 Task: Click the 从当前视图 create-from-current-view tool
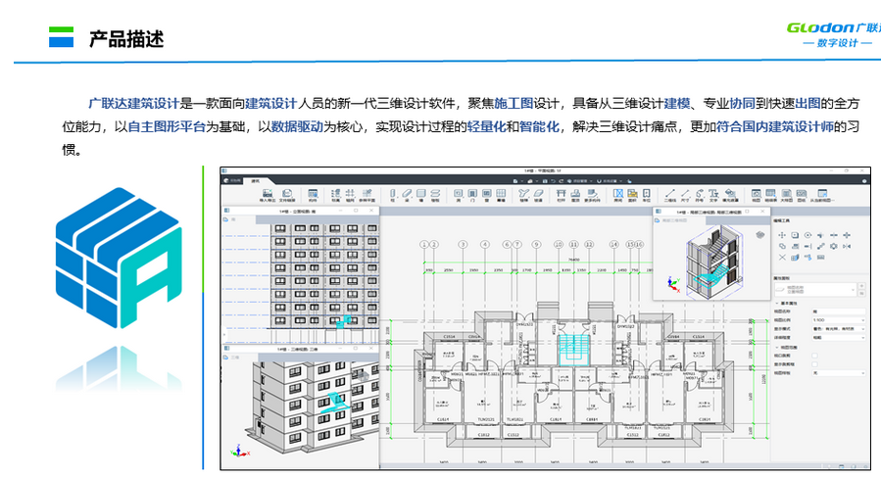822,196
